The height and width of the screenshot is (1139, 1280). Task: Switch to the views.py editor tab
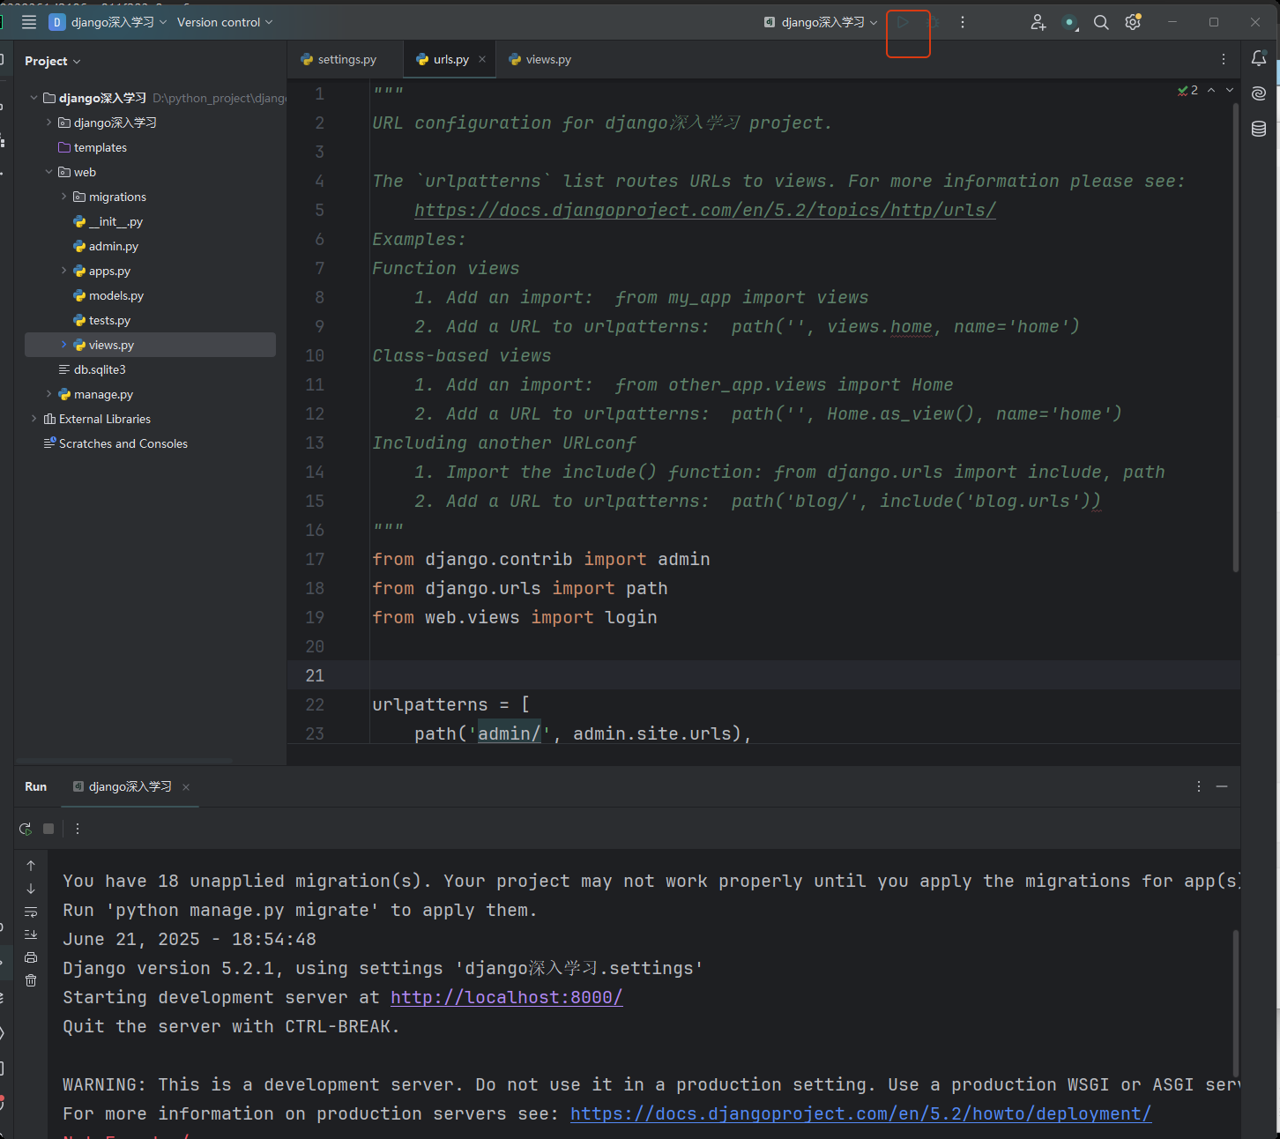pyautogui.click(x=547, y=60)
